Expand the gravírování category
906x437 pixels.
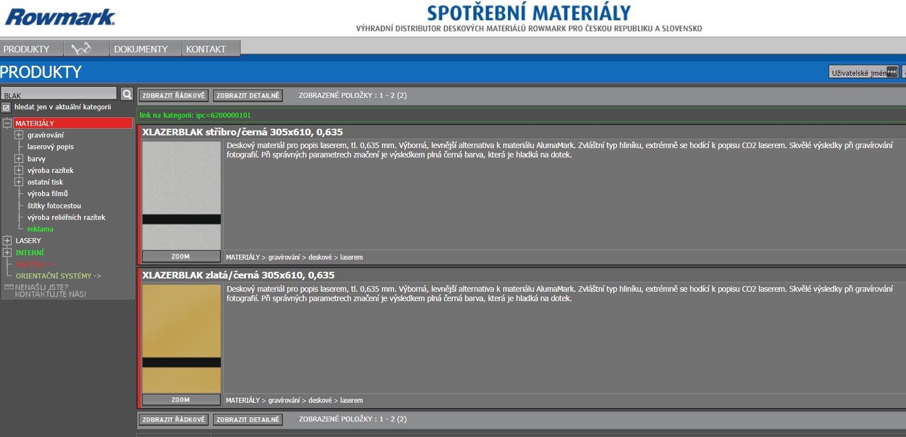point(19,135)
